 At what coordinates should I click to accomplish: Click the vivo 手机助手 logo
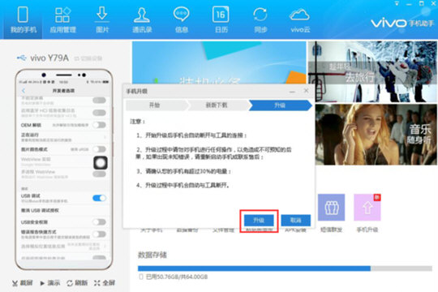pos(402,23)
